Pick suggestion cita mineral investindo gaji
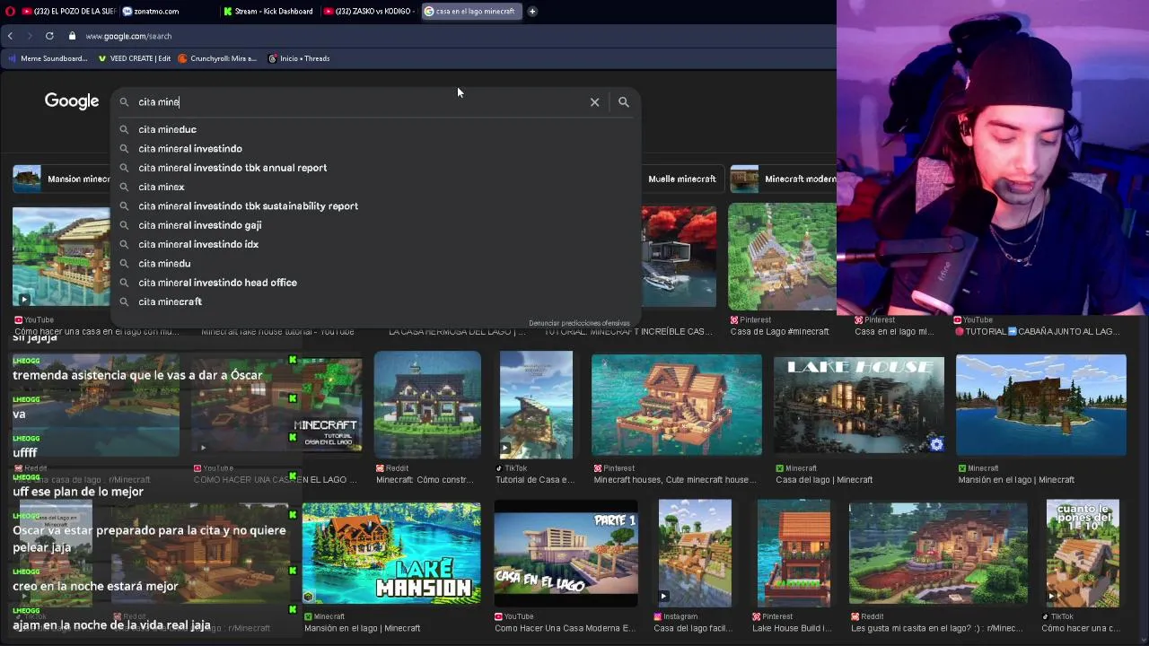The width and height of the screenshot is (1149, 646). (x=375, y=225)
